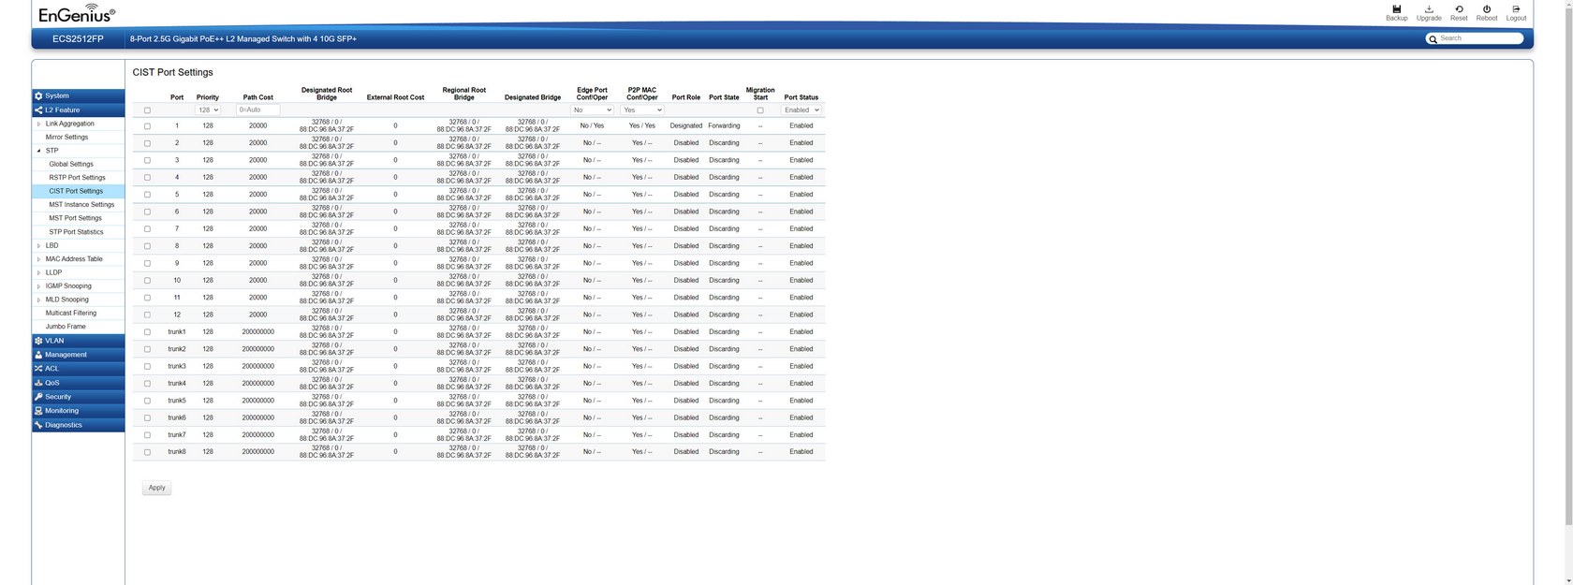1573x585 pixels.
Task: Open Mirror Settings page
Action: coord(66,137)
